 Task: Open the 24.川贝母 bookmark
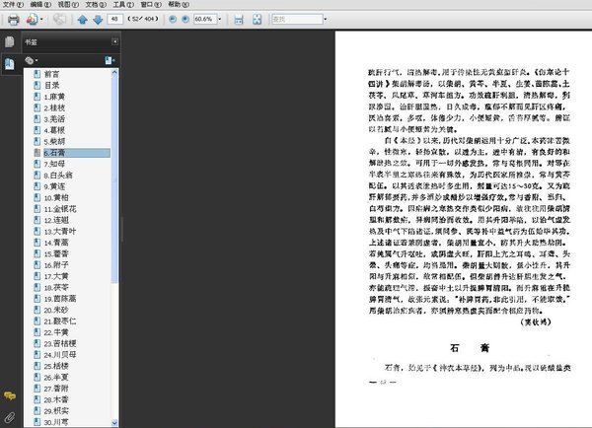60,355
